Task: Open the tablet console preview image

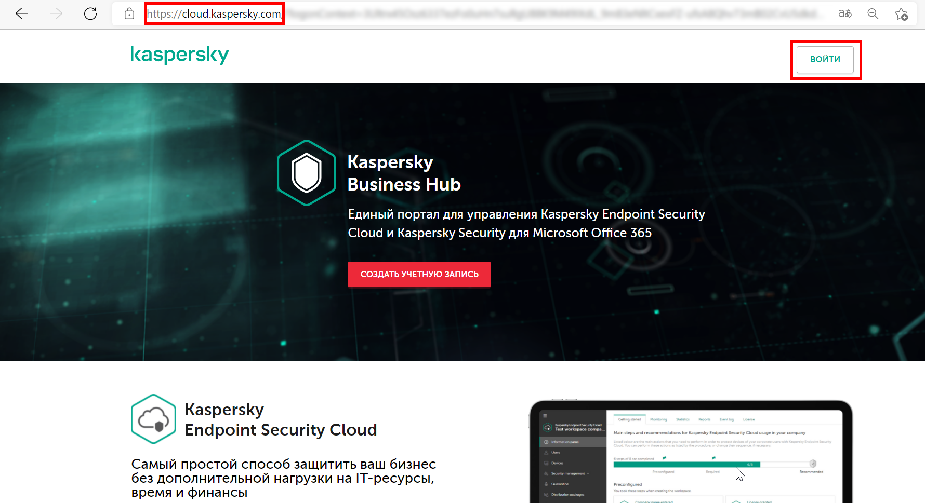Action: (x=691, y=451)
